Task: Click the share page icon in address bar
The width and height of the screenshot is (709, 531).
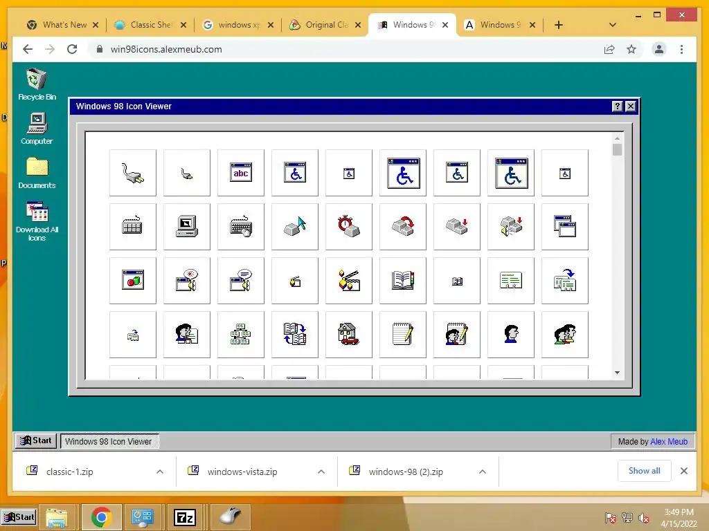Action: click(609, 49)
